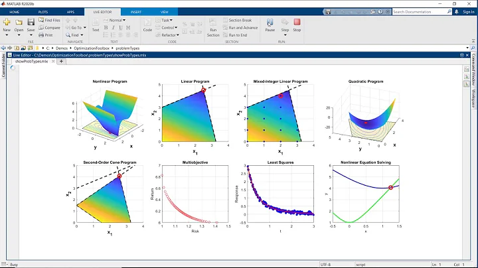This screenshot has height=268, width=478.
Task: Open the notifications bell
Action: pos(457,11)
